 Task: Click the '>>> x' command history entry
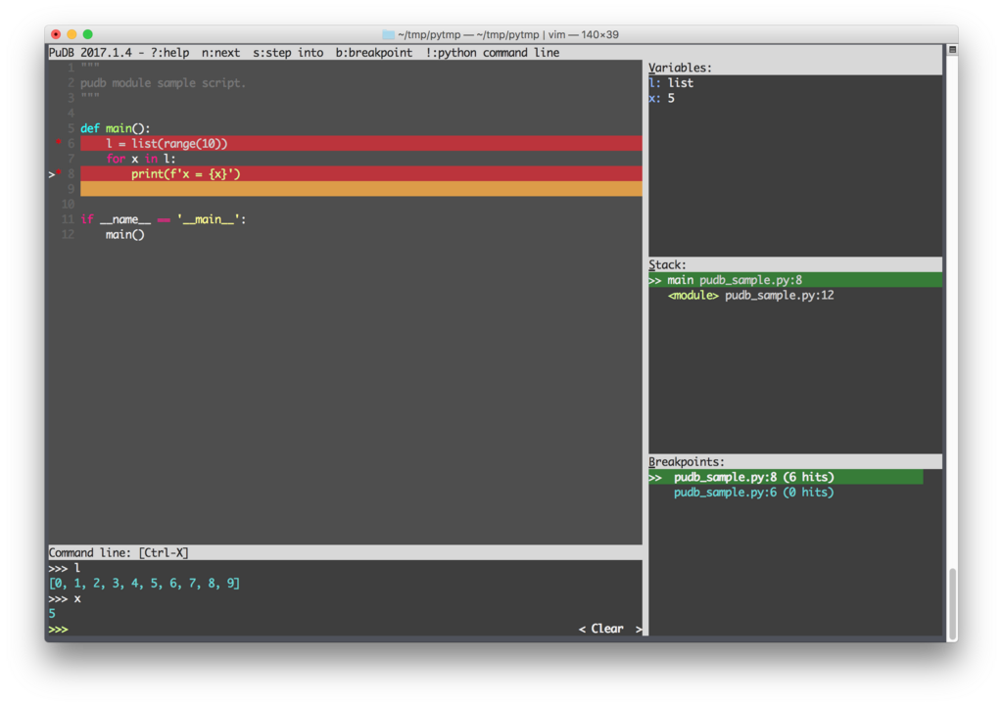64,598
